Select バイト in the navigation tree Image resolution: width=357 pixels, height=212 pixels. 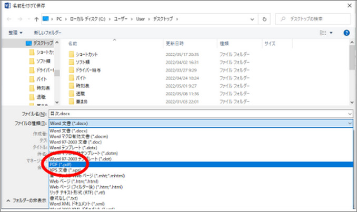[x=42, y=79]
